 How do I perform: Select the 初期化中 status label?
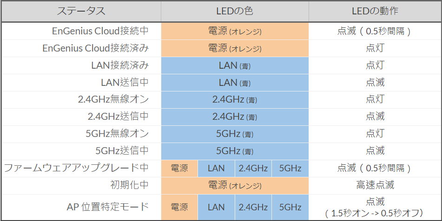pyautogui.click(x=130, y=185)
